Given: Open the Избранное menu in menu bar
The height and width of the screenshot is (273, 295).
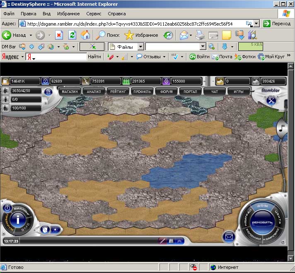Looking at the screenshot, I should coord(68,14).
